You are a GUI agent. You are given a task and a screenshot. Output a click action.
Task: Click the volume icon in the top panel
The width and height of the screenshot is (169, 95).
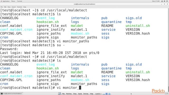tap(165, 1)
